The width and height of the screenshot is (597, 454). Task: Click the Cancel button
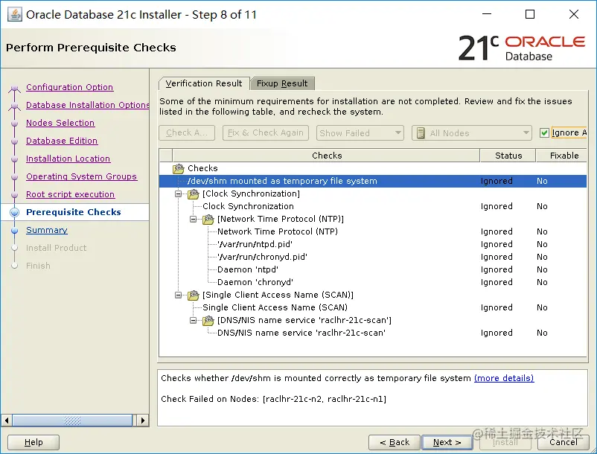[x=563, y=442]
